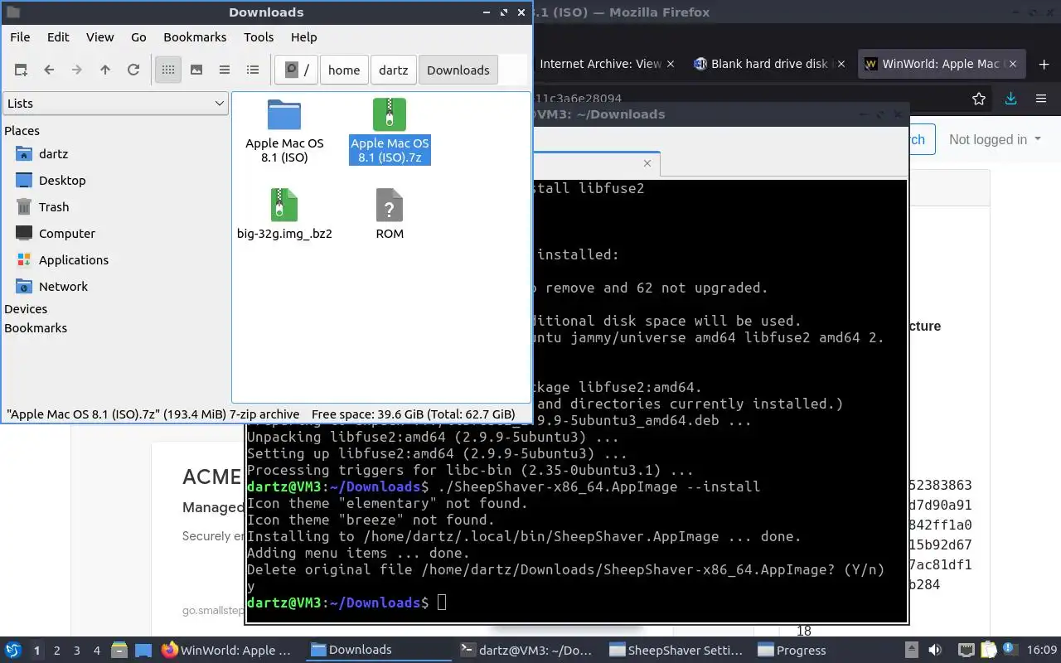
Task: Open the Tools menu
Action: pyautogui.click(x=259, y=36)
